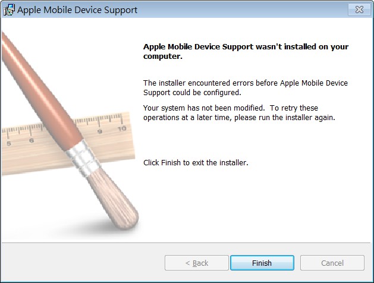
Task: Click the "Click Finish to exit" instruction text
Action: (x=196, y=162)
